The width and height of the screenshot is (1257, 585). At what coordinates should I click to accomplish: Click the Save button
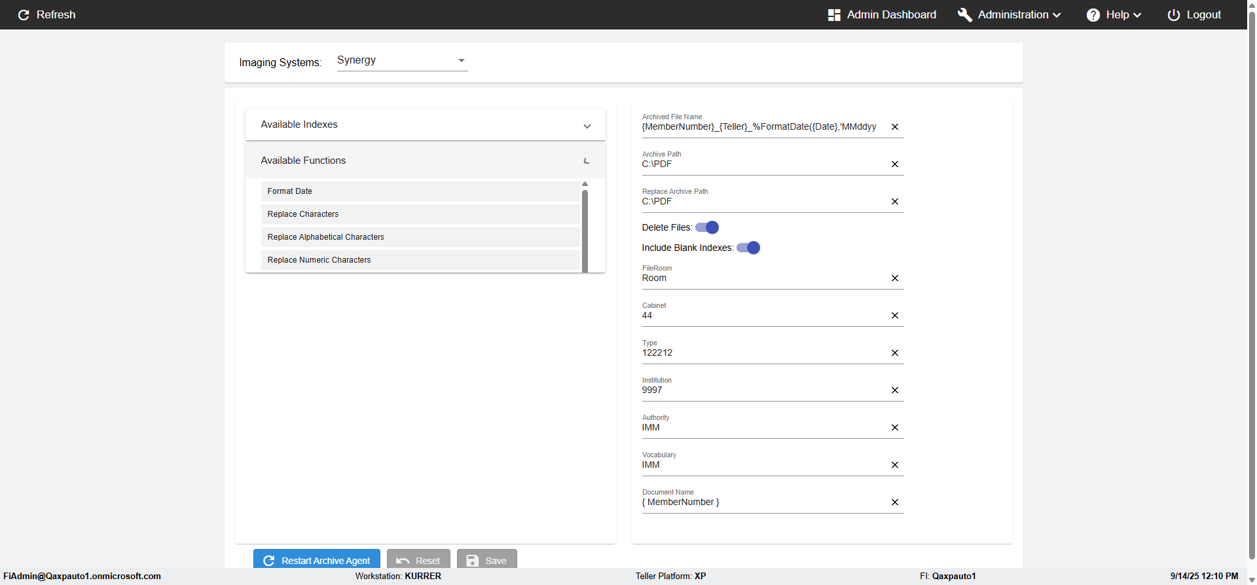pos(487,560)
